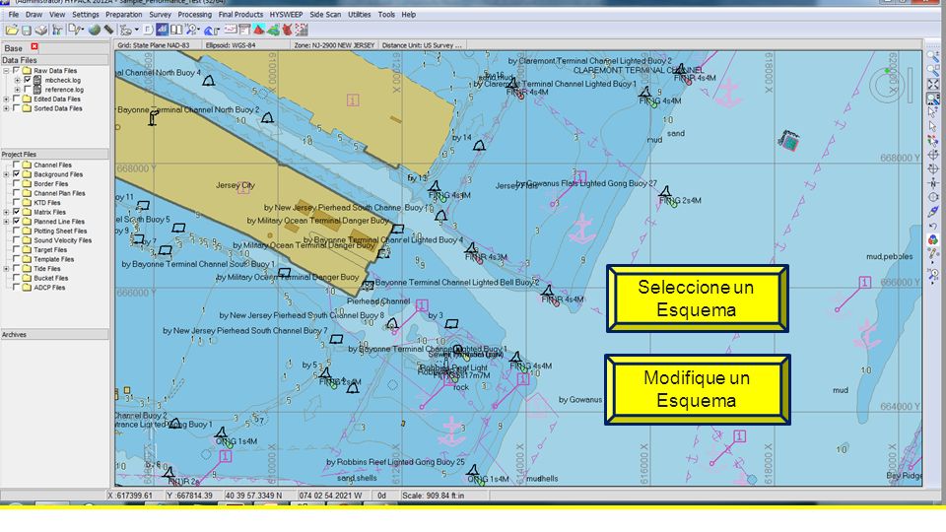Click the Sound Velocity Files tree item
946x532 pixels.
(x=63, y=240)
